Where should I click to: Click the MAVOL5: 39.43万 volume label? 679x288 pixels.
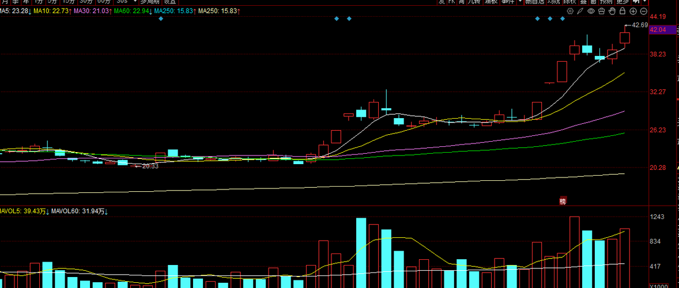click(x=24, y=211)
